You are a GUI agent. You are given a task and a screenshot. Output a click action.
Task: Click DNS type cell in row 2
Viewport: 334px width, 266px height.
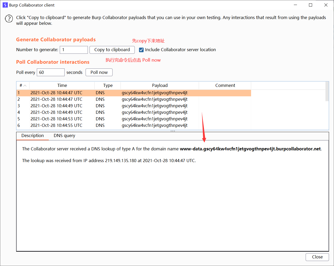[x=108, y=99]
